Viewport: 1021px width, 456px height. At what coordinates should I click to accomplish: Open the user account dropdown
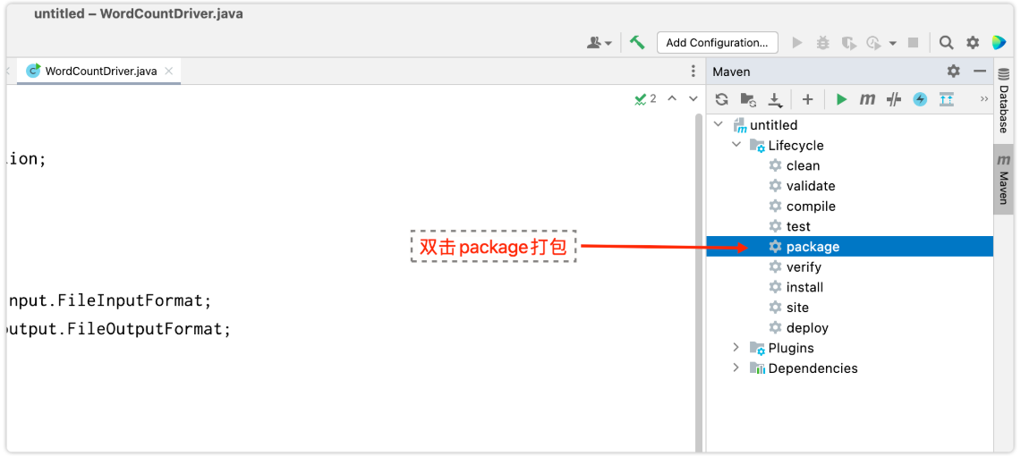coord(600,42)
